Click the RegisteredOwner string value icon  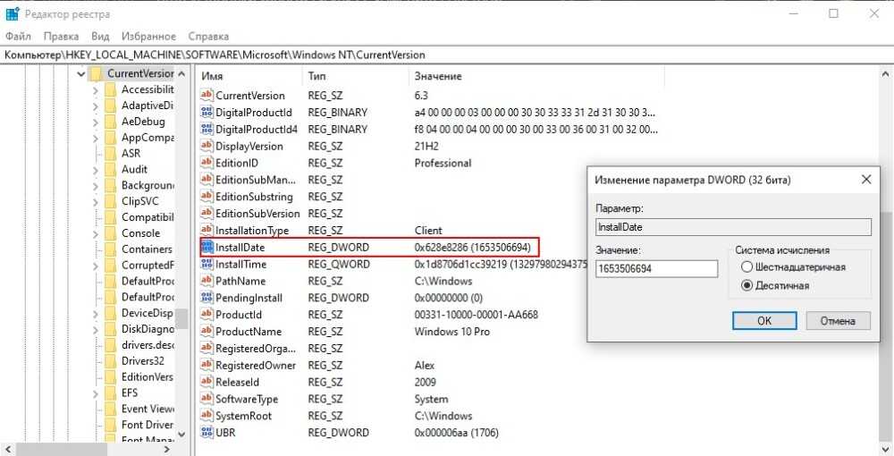(x=207, y=366)
